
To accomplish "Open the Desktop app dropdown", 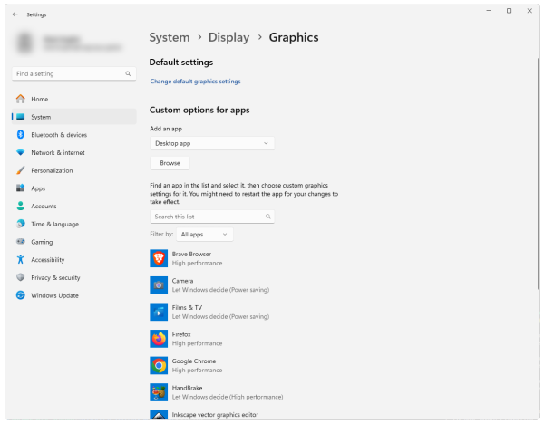I will pyautogui.click(x=211, y=143).
